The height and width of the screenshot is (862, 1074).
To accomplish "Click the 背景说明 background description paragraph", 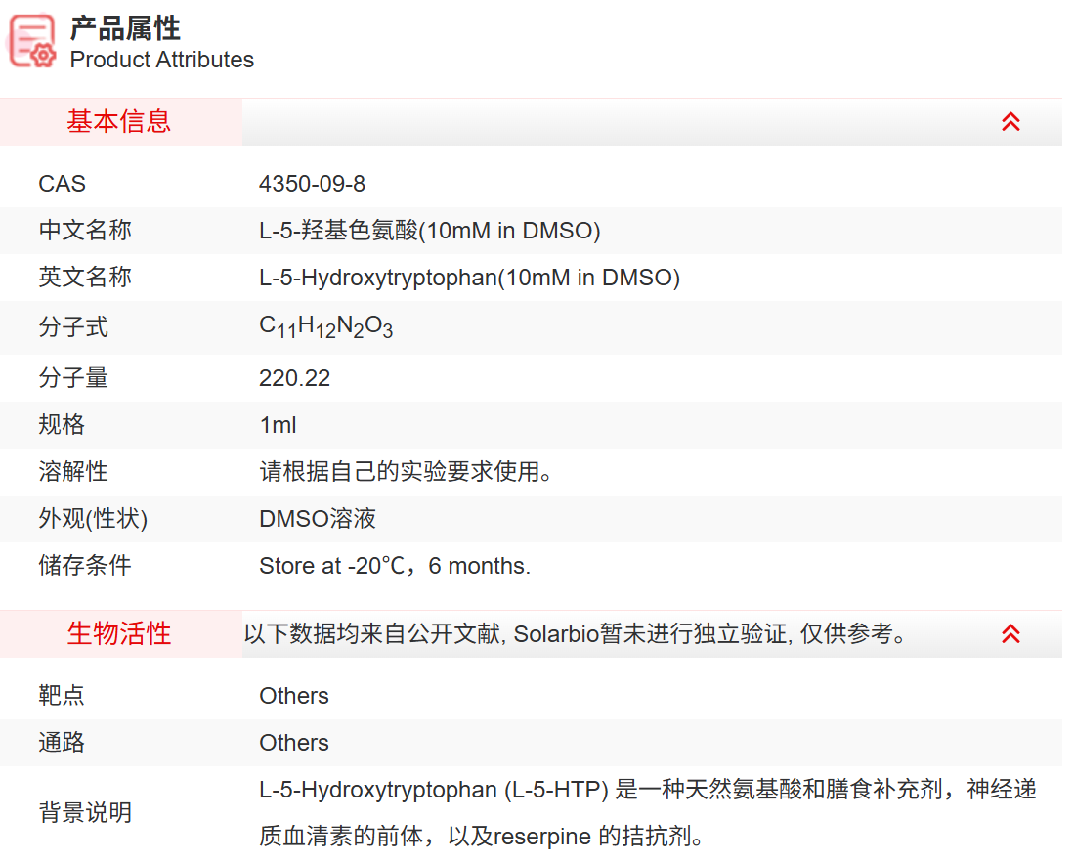I will coord(647,813).
